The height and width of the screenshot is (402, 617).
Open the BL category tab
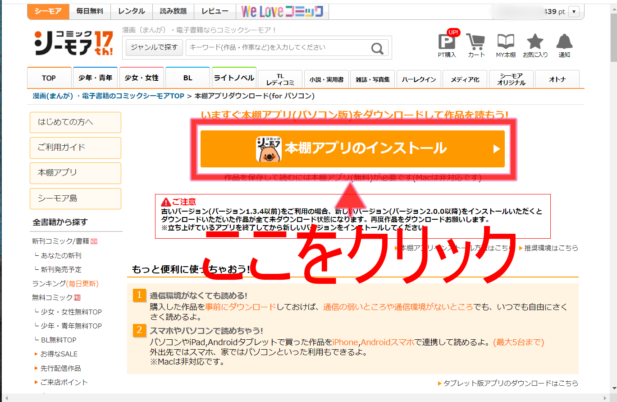[x=187, y=78]
